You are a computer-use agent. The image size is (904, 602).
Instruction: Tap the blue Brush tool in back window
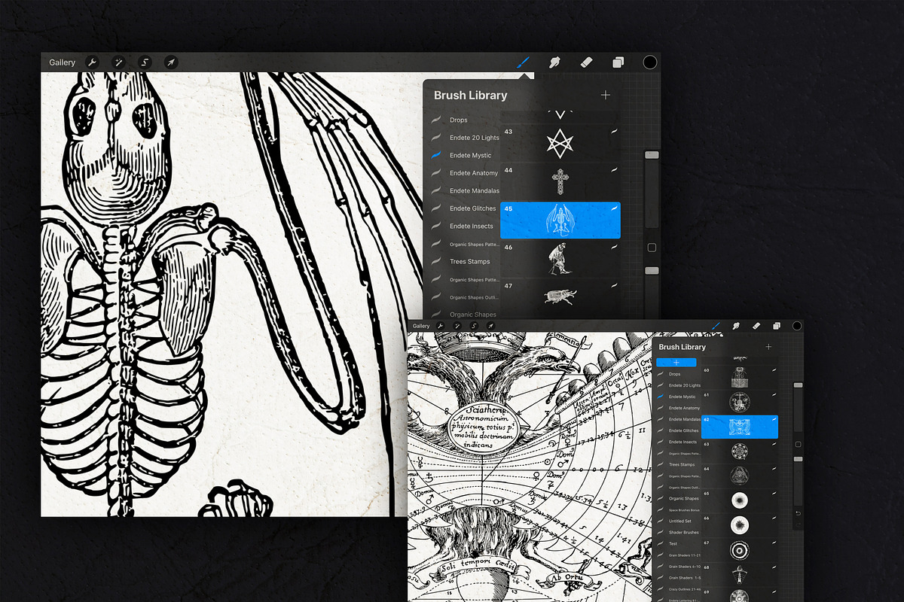[x=523, y=62]
